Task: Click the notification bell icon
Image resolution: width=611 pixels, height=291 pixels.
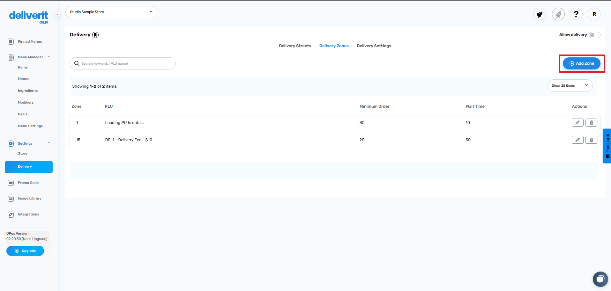Action: coord(540,14)
